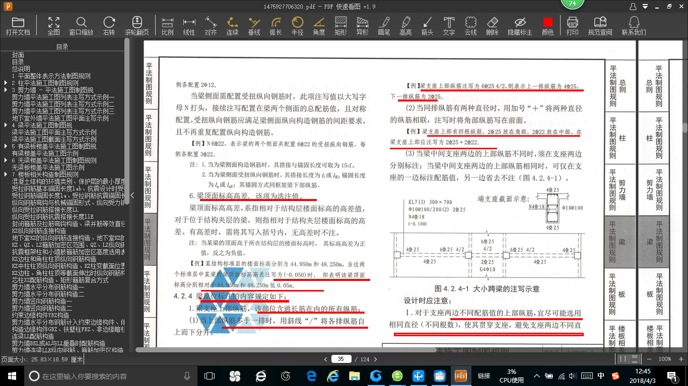Choose the 弧长 arc length tool
Image resolution: width=688 pixels, height=386 pixels.
coord(276,26)
